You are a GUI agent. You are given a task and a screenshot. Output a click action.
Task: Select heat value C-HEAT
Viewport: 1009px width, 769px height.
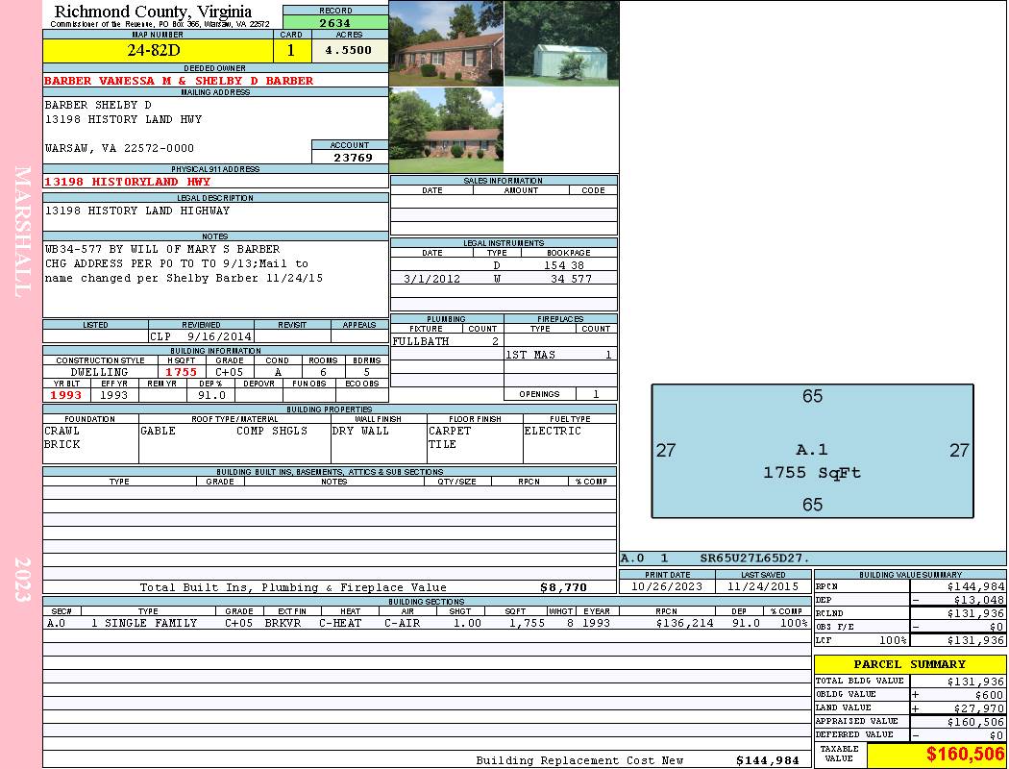340,623
